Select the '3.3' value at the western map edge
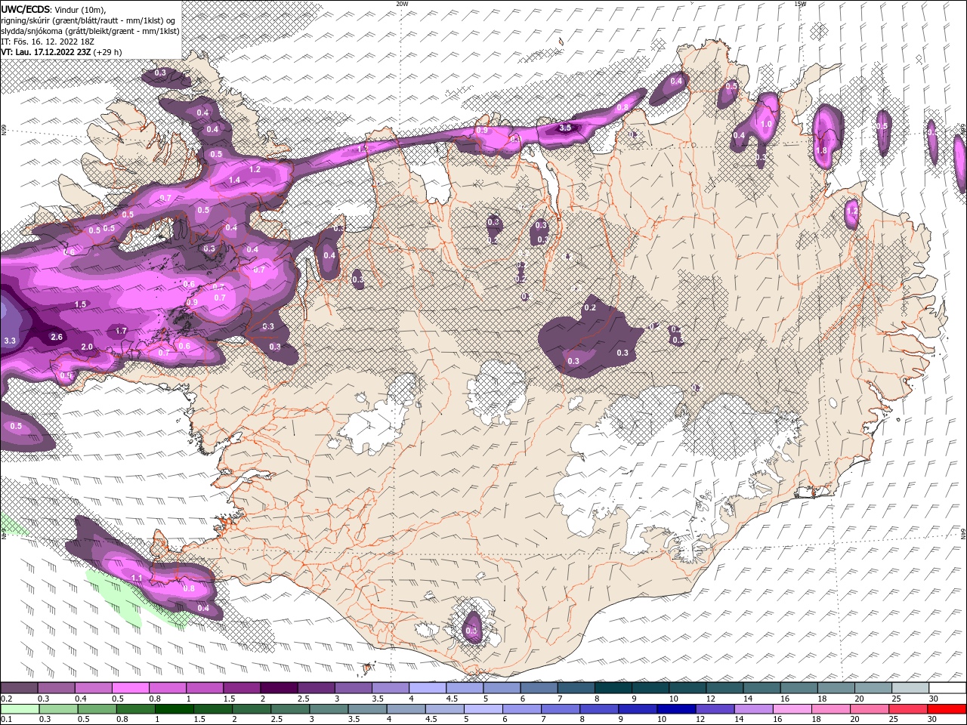Image resolution: width=967 pixels, height=725 pixels. point(10,341)
